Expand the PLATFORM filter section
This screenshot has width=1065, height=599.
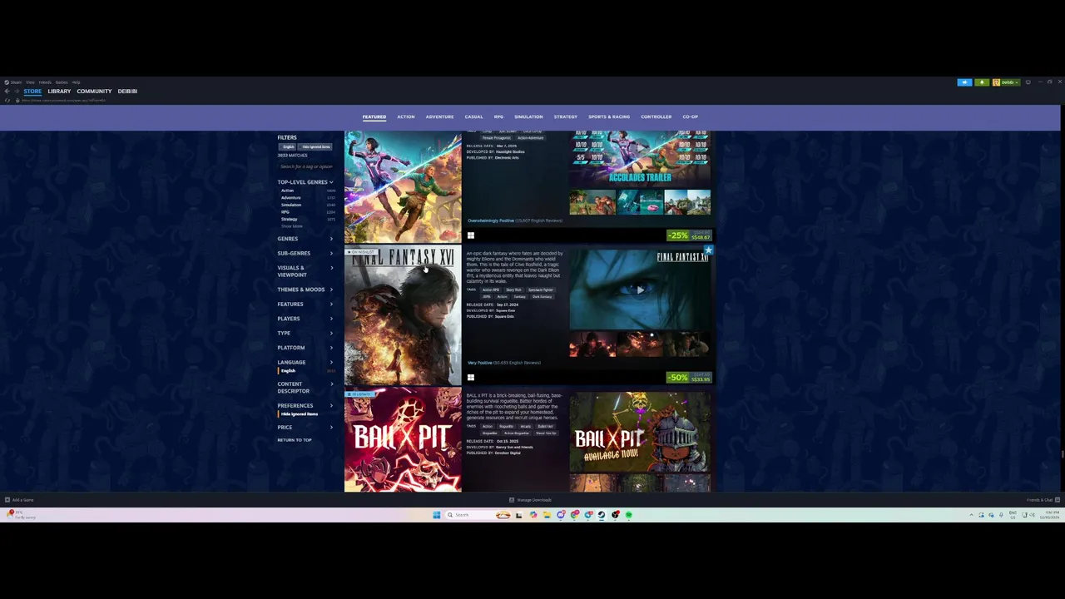[305, 348]
